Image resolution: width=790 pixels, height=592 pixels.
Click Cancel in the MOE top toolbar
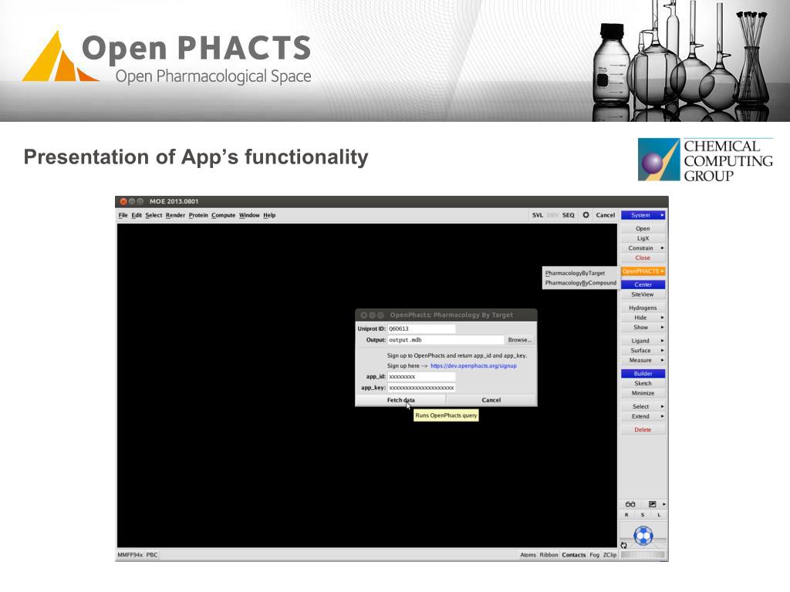click(x=605, y=215)
